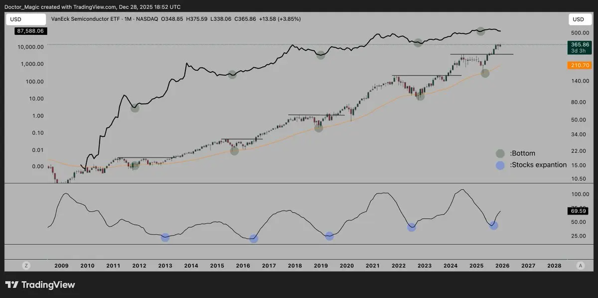
Task: Click the 2024 label on the time axis
Action: click(x=450, y=266)
